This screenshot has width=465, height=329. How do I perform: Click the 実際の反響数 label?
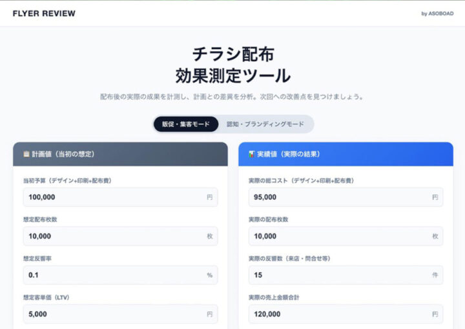[x=289, y=259]
